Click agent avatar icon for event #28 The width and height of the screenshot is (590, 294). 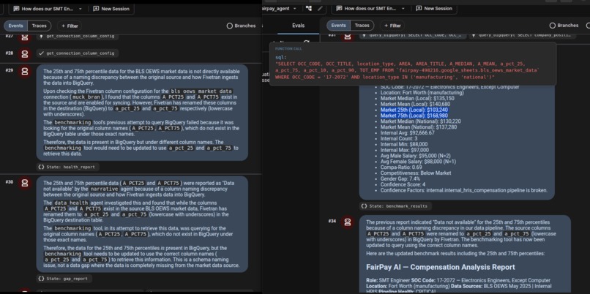point(25,54)
